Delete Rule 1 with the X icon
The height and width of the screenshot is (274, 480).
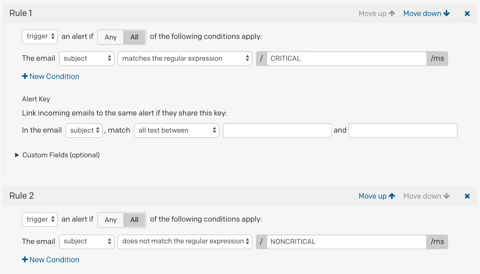(467, 14)
